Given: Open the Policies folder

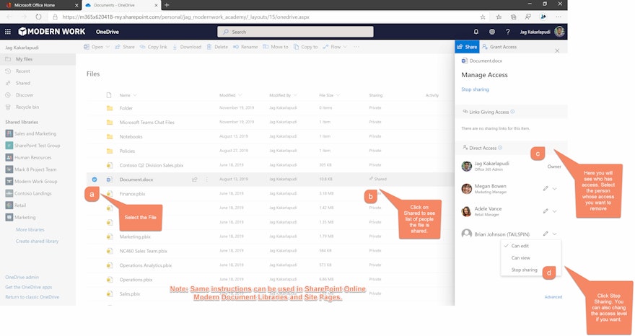Looking at the screenshot, I should (x=127, y=151).
